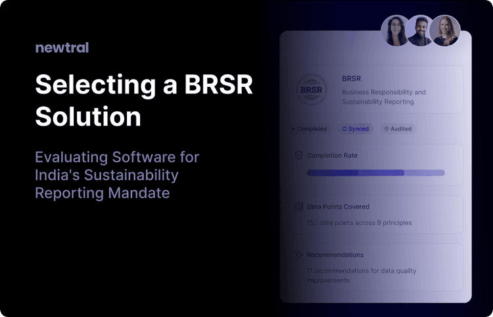Click the first woman avatar with dark hair
This screenshot has height=317, width=493.
(396, 31)
